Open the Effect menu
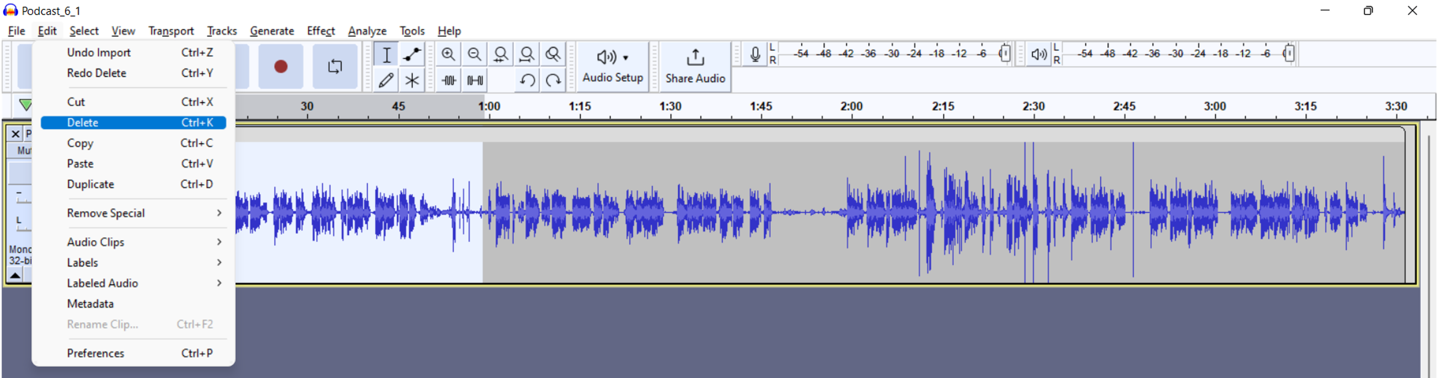Screen dimensions: 1437x378 pos(321,31)
